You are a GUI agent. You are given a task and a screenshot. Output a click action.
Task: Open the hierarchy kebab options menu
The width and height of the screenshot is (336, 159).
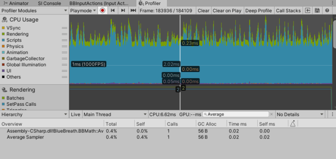point(332,114)
